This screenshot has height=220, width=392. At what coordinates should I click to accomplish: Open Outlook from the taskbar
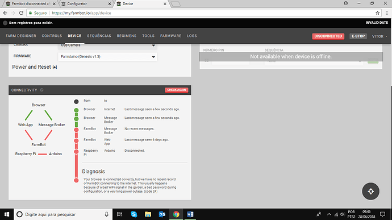[162, 214]
